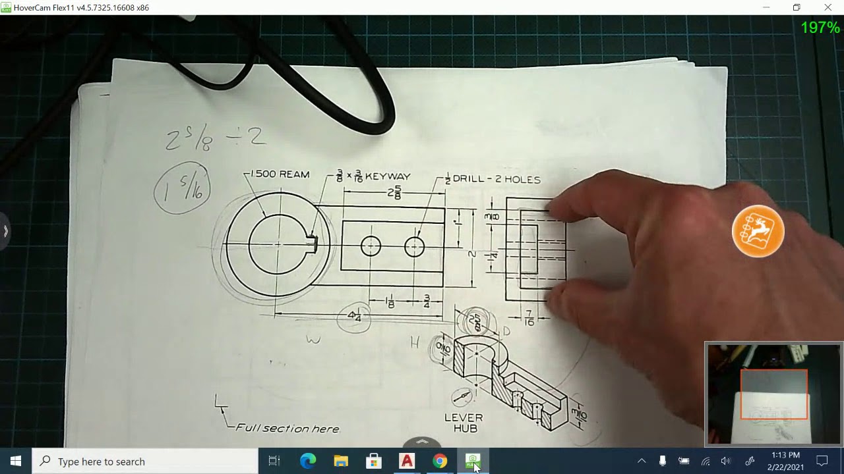Click the camera preview thumbnail
Image resolution: width=844 pixels, height=474 pixels.
click(774, 394)
